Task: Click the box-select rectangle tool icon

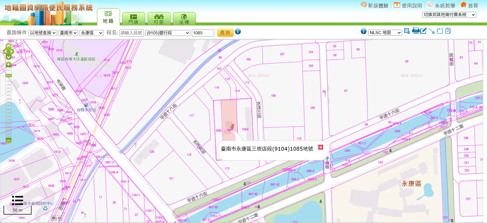Action: [x=407, y=31]
